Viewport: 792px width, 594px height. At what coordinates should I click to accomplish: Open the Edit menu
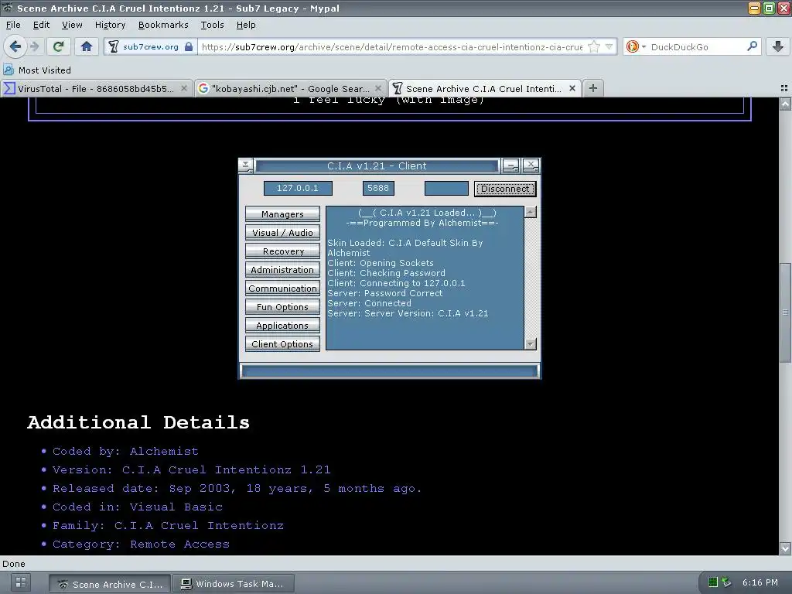pos(41,25)
